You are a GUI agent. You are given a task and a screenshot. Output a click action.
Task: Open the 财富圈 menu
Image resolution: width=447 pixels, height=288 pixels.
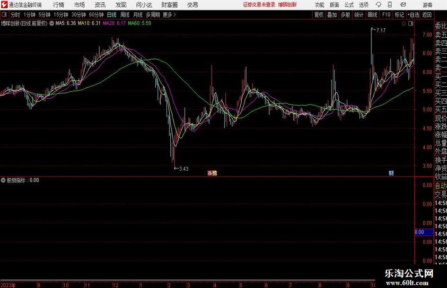click(169, 5)
